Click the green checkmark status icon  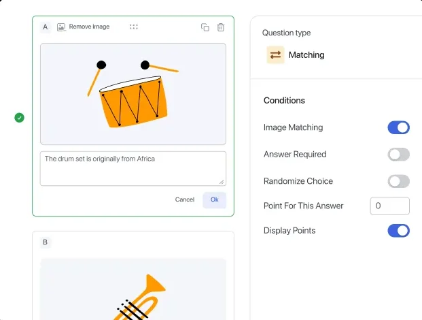coord(19,118)
